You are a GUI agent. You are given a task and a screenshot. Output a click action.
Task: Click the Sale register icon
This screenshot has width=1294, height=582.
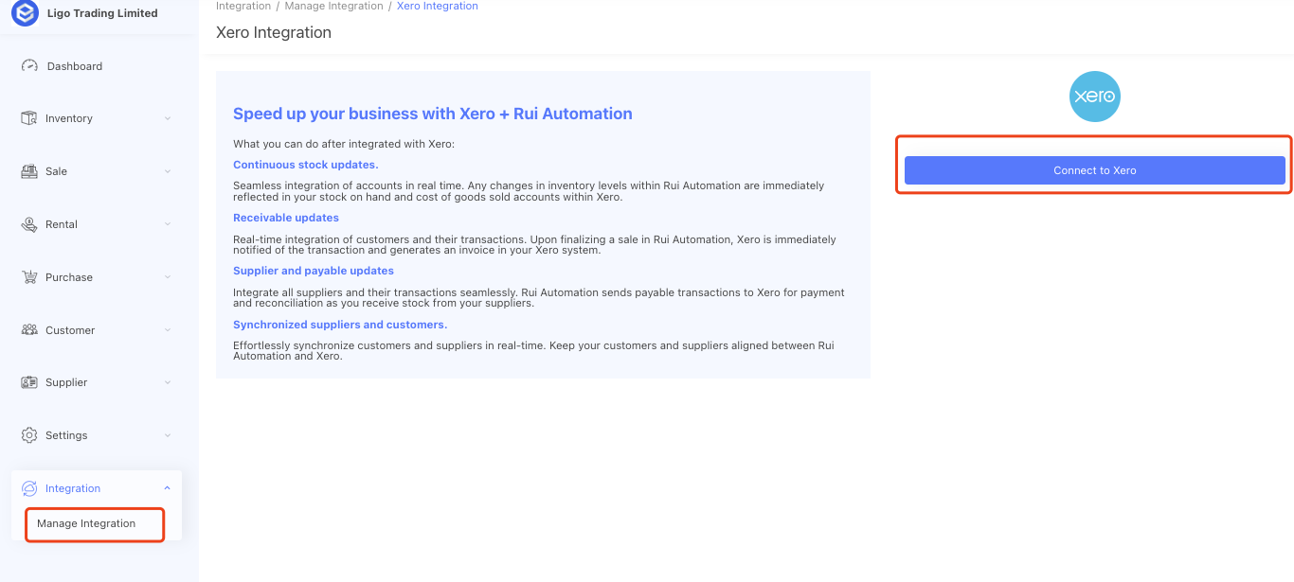[x=28, y=171]
